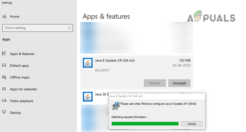Open Default apps settings

pyautogui.click(x=19, y=66)
